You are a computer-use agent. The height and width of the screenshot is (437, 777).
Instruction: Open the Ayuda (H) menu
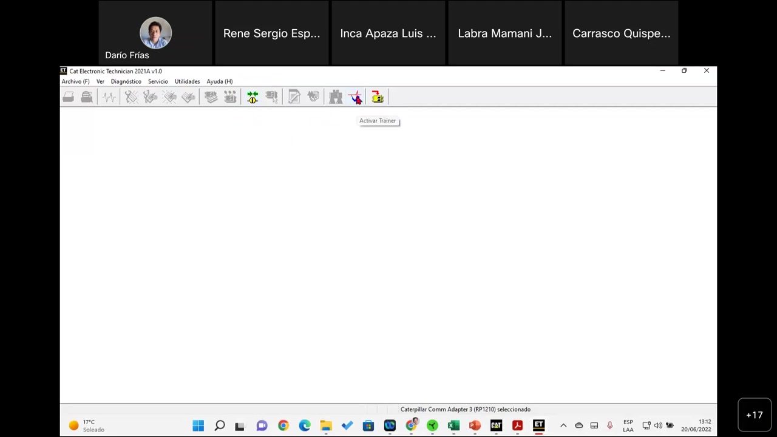point(219,81)
